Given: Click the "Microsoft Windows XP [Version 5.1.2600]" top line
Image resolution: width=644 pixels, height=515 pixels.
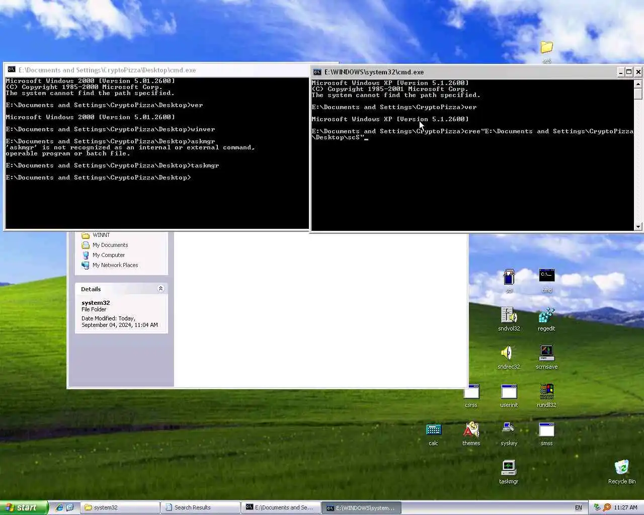Looking at the screenshot, I should (390, 83).
